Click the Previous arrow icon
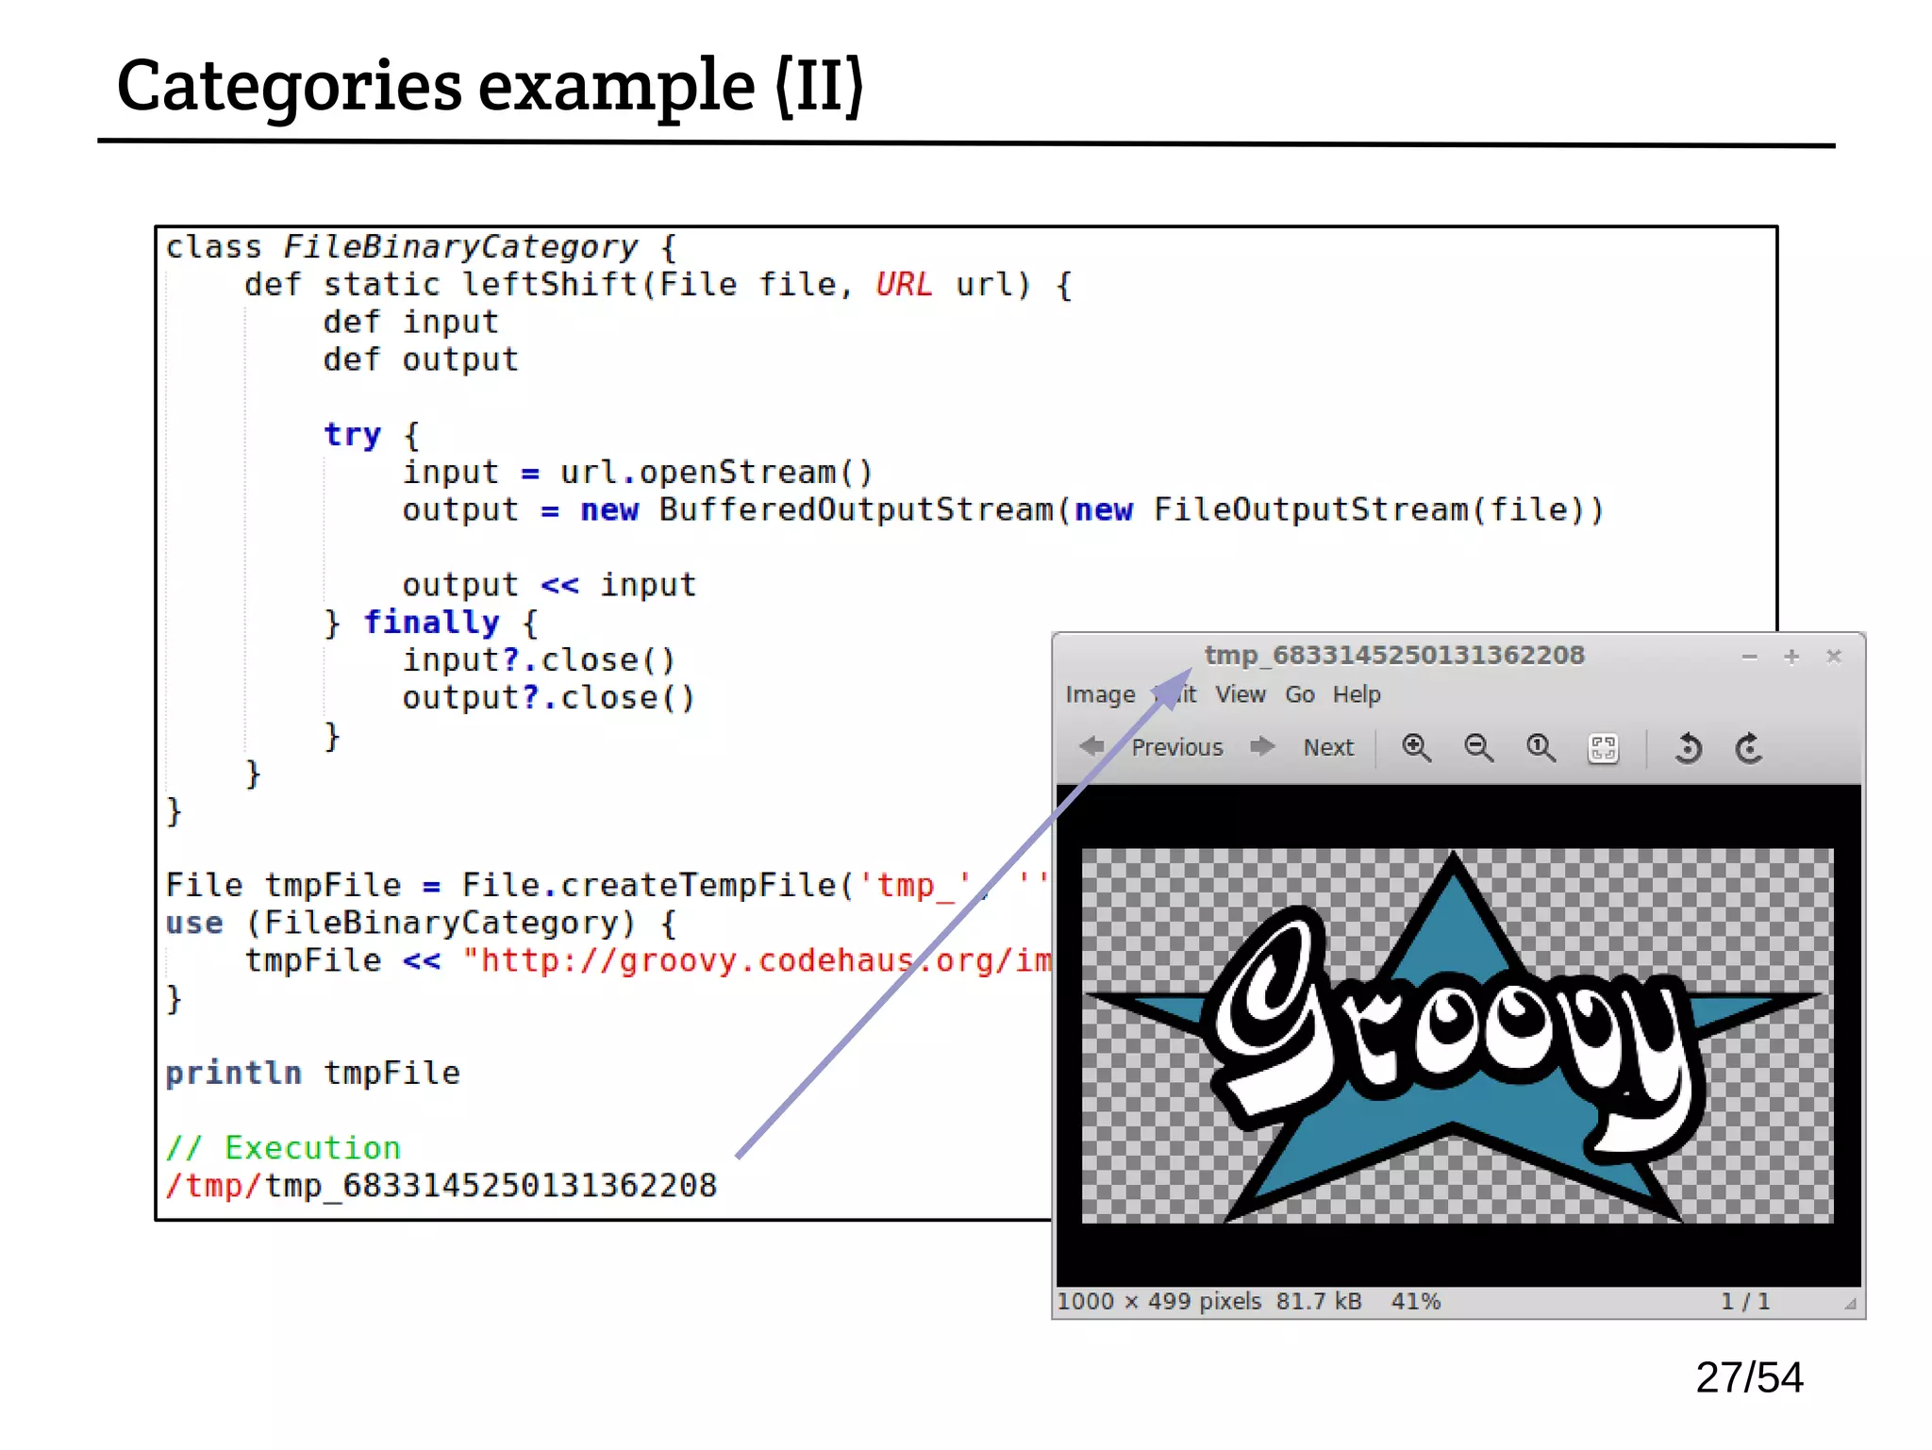This screenshot has width=1932, height=1450. [x=1092, y=746]
